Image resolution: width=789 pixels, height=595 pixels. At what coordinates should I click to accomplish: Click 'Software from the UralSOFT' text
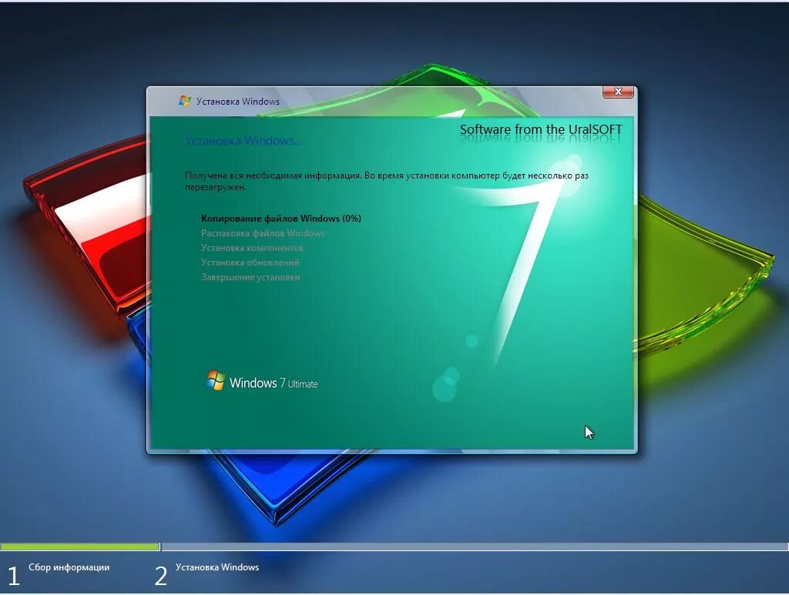[541, 129]
